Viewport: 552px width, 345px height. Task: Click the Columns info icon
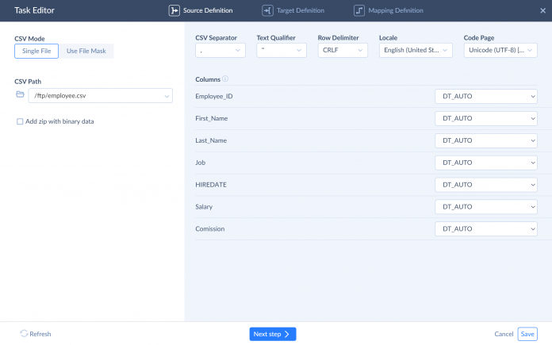coord(225,79)
